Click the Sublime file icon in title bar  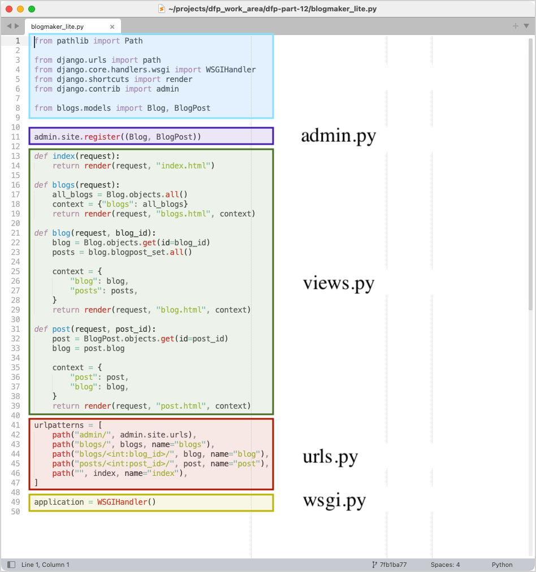[x=161, y=9]
